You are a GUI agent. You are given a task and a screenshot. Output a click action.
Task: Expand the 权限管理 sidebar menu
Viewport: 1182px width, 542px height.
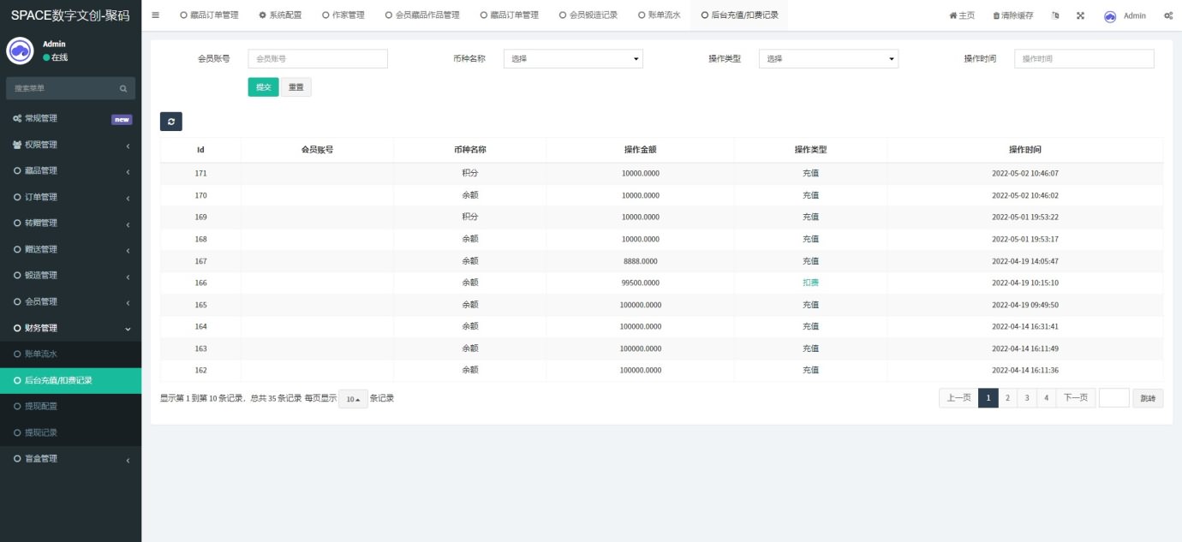point(70,145)
